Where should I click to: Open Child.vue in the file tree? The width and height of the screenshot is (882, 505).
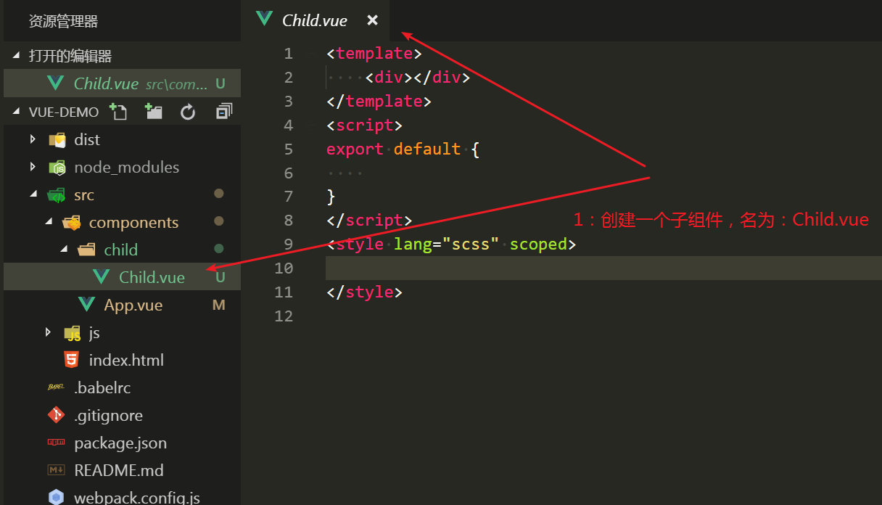click(122, 277)
